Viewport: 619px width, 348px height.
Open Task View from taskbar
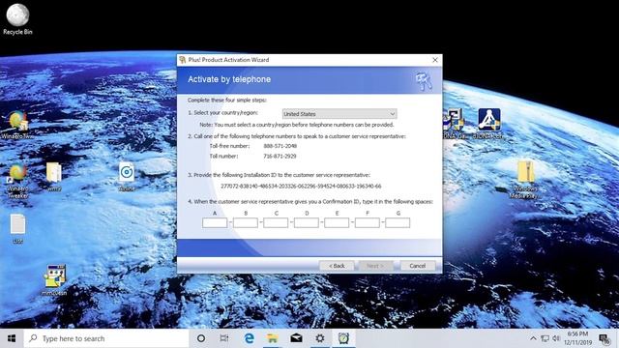tap(224, 338)
